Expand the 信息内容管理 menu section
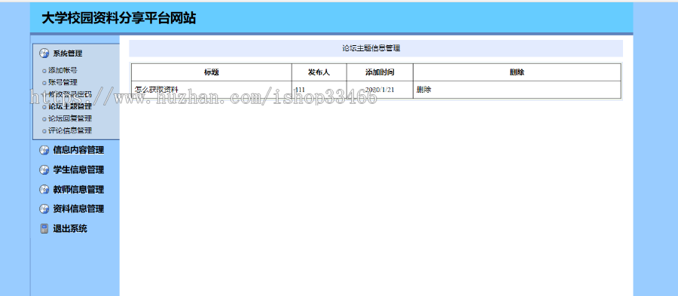Screen dimensions: 678x296 [x=78, y=151]
